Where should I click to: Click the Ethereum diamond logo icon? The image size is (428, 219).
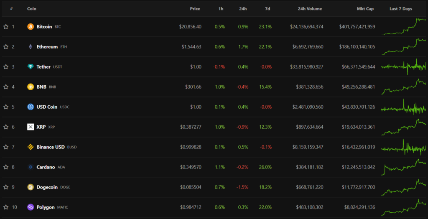click(31, 47)
